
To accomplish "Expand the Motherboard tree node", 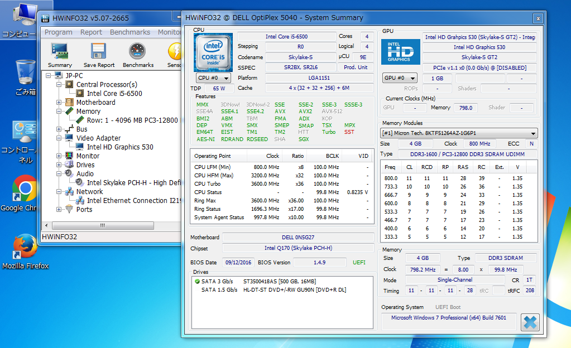I will (x=59, y=103).
